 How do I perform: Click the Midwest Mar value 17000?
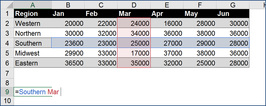[134, 53]
